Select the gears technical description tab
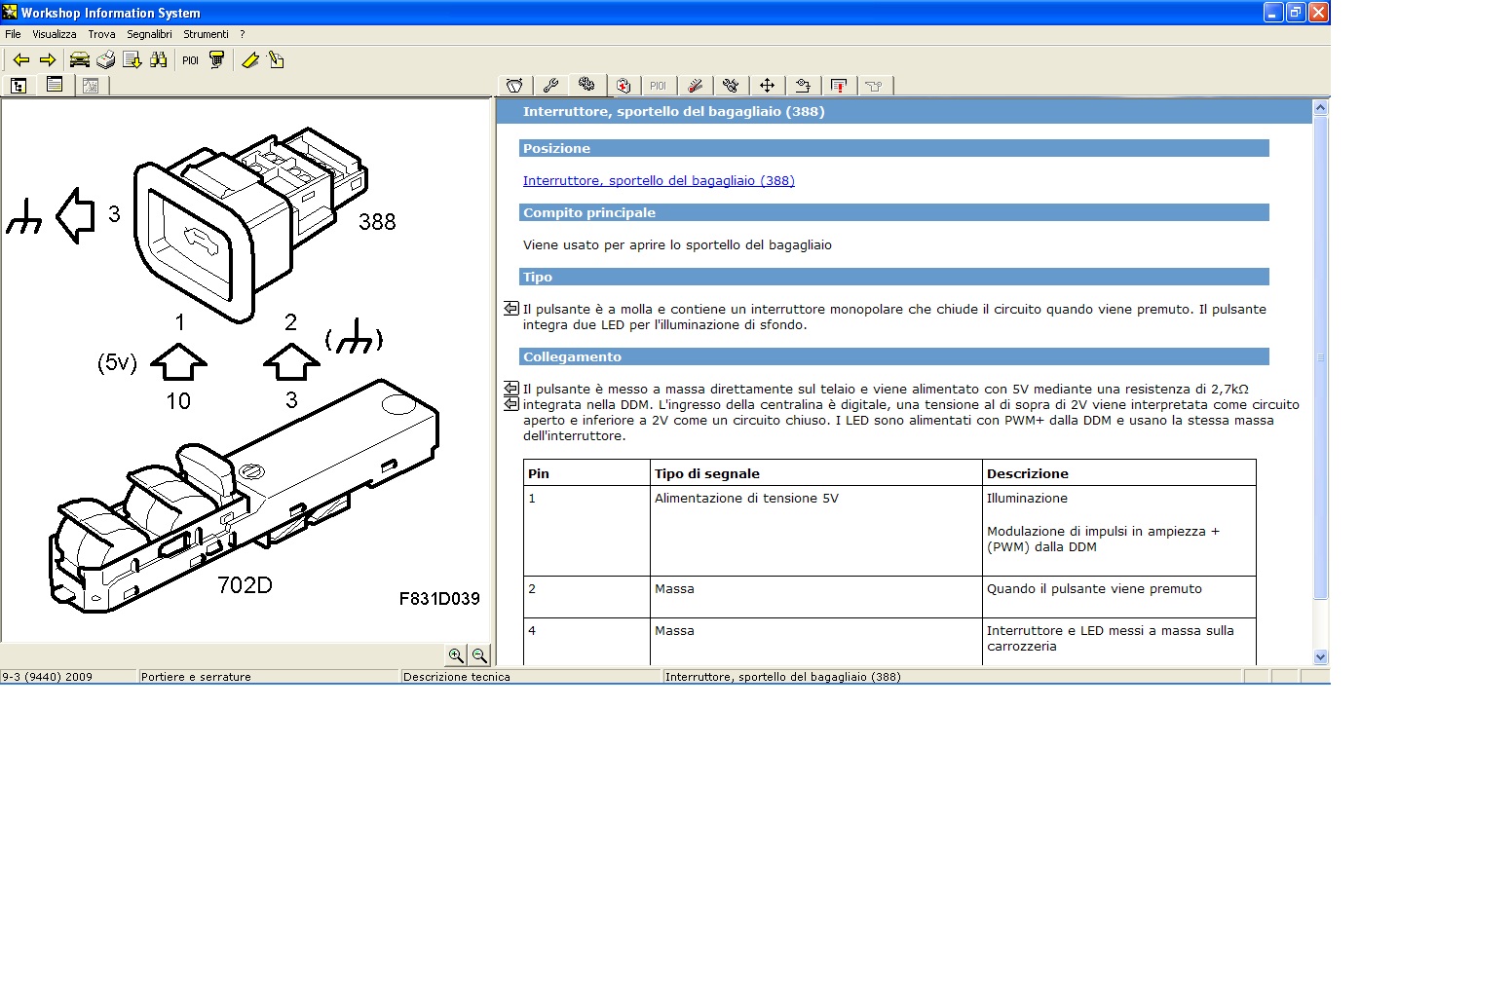The height and width of the screenshot is (1008, 1512). point(586,85)
